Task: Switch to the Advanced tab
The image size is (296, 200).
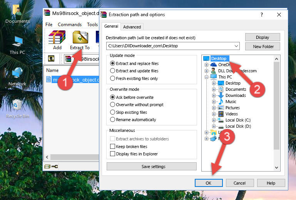Action: tap(132, 27)
